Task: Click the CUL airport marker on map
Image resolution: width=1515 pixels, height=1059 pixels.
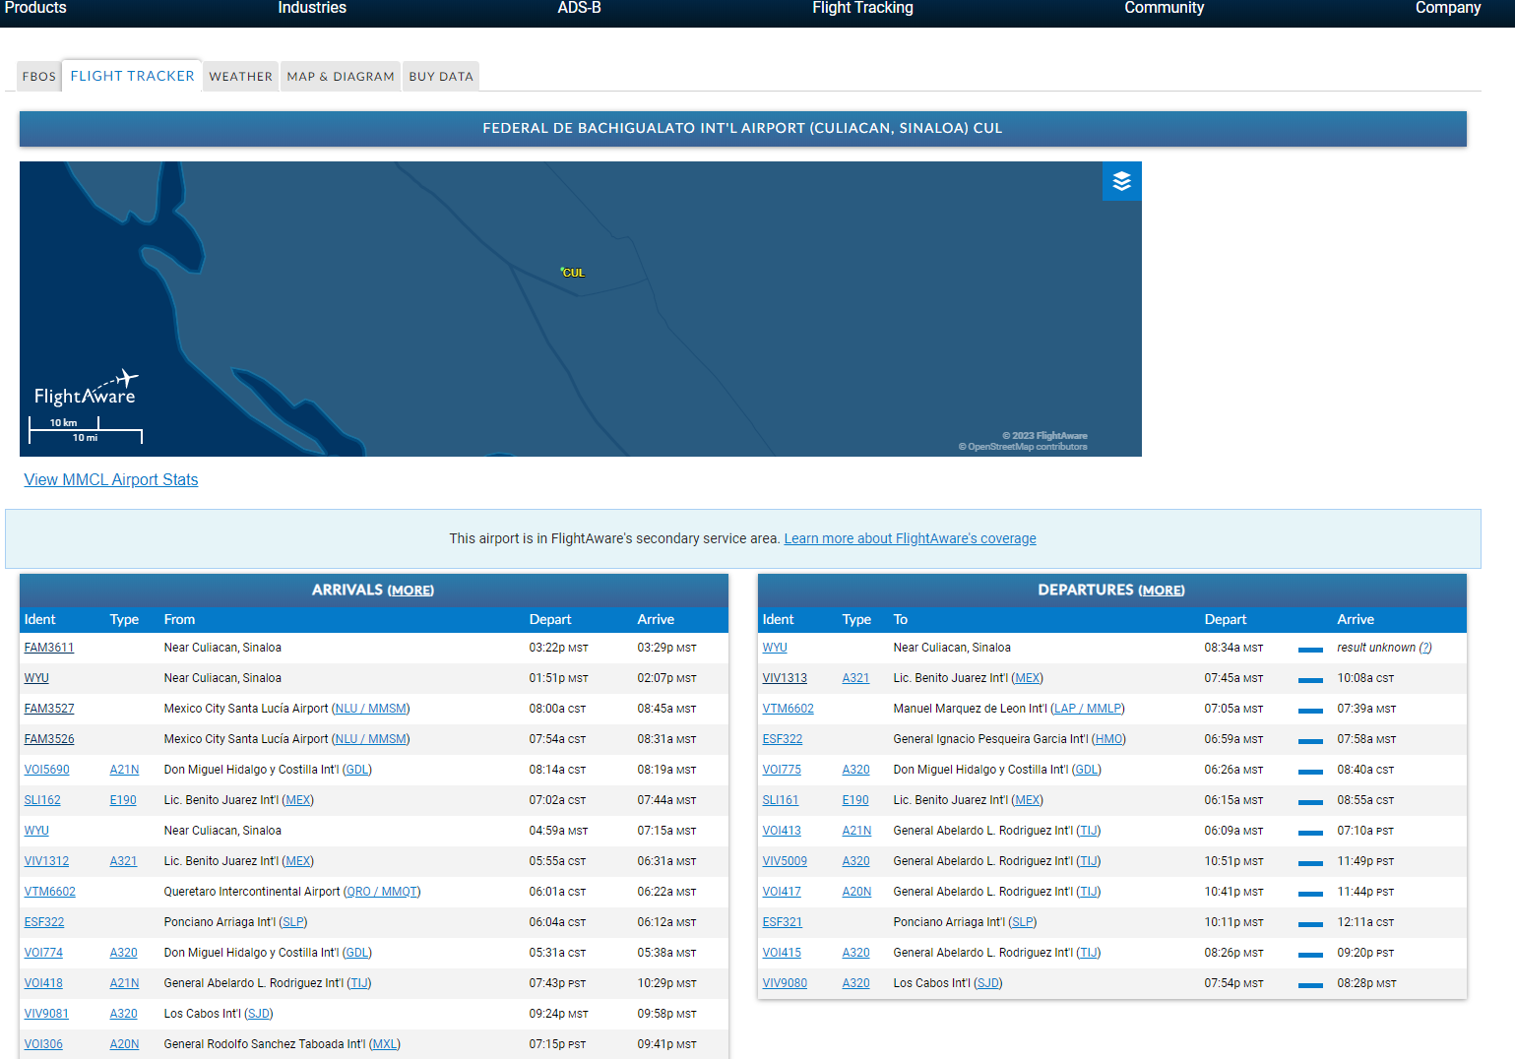Action: point(572,273)
